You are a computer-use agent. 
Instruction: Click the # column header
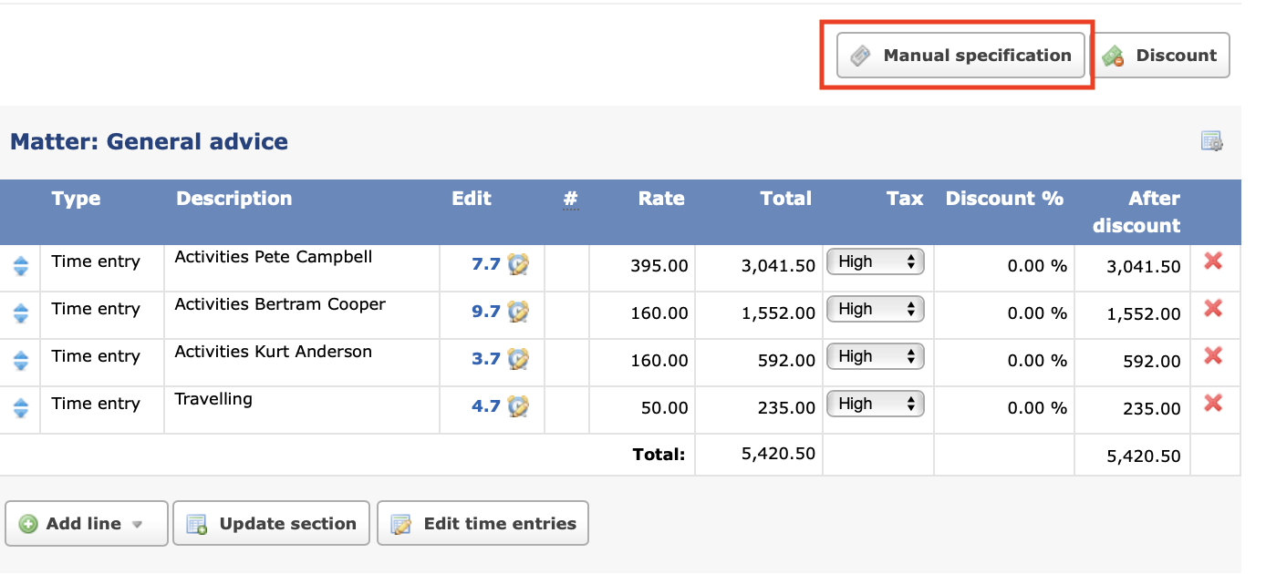pos(571,199)
